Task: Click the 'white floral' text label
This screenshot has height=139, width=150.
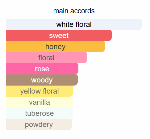Action: click(x=74, y=24)
